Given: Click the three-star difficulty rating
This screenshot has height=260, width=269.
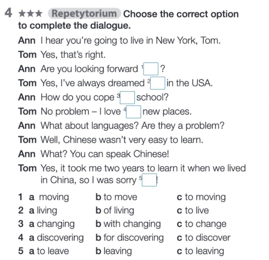Looking at the screenshot, I should point(30,14).
